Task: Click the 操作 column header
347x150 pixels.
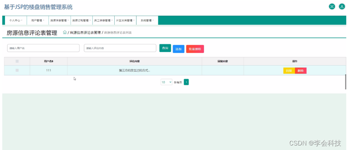Action: (x=295, y=61)
